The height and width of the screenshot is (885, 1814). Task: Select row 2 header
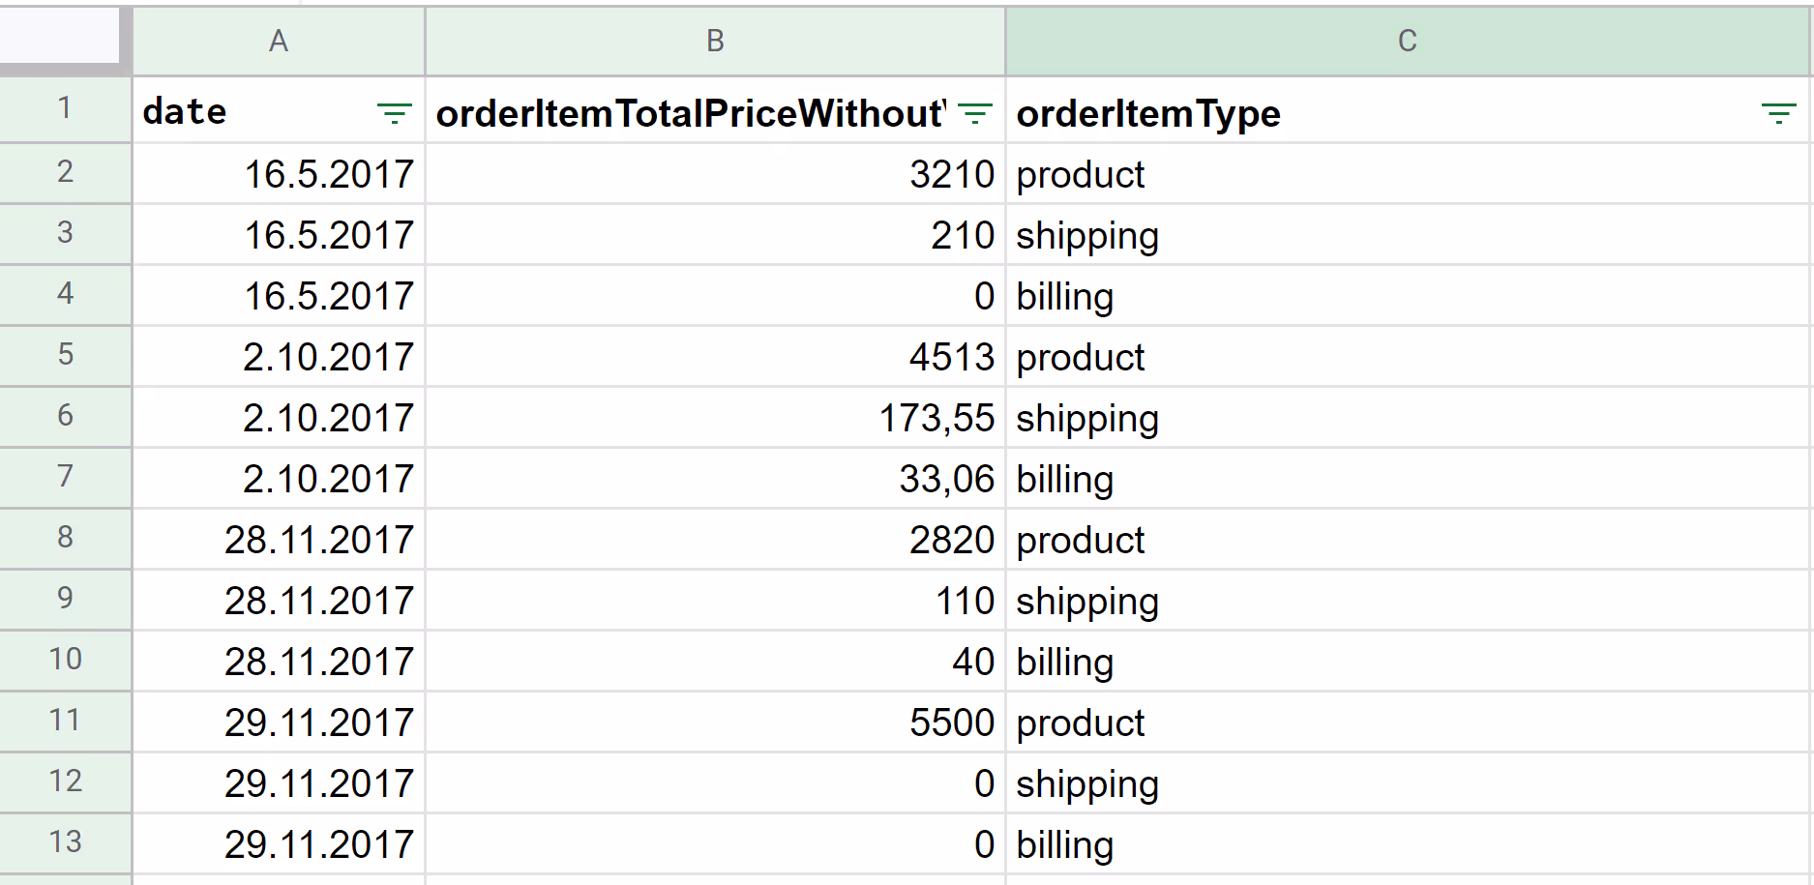coord(65,172)
